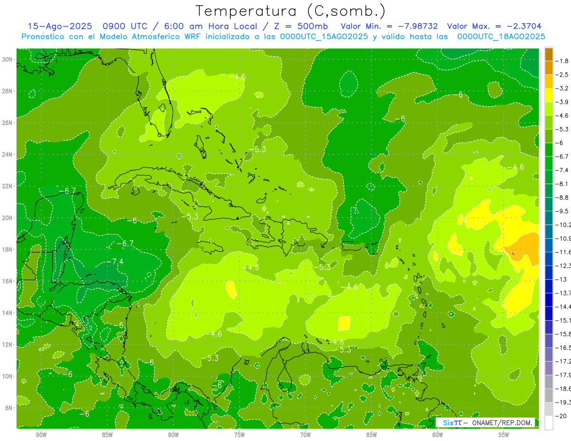Click the 60W longitude axis label
Screen dimensions: 571x441
point(438,435)
